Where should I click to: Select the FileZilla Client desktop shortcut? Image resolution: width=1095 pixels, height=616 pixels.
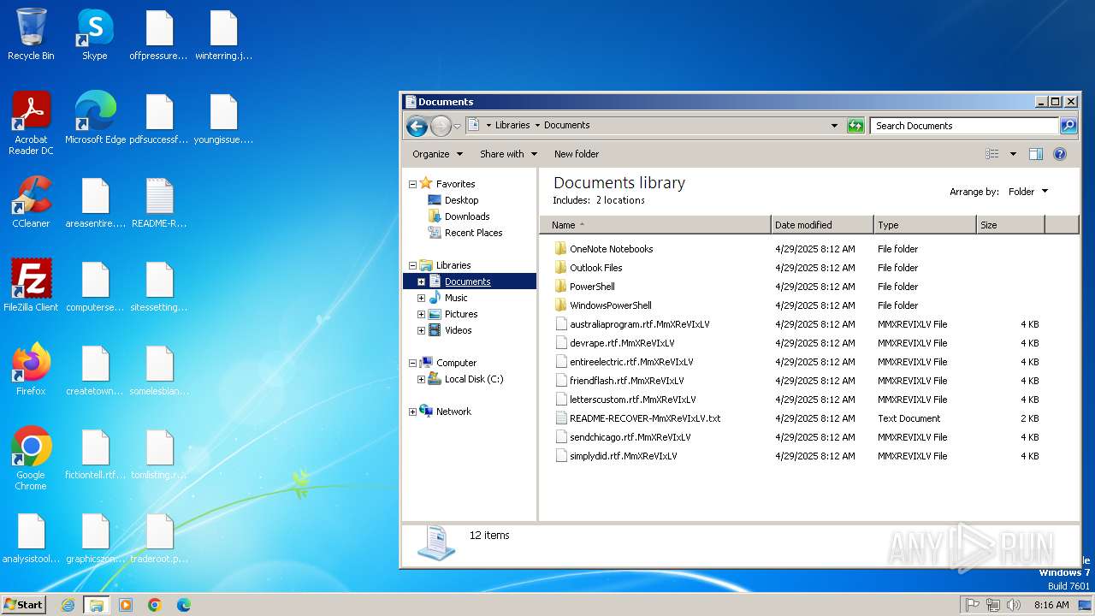click(x=31, y=286)
